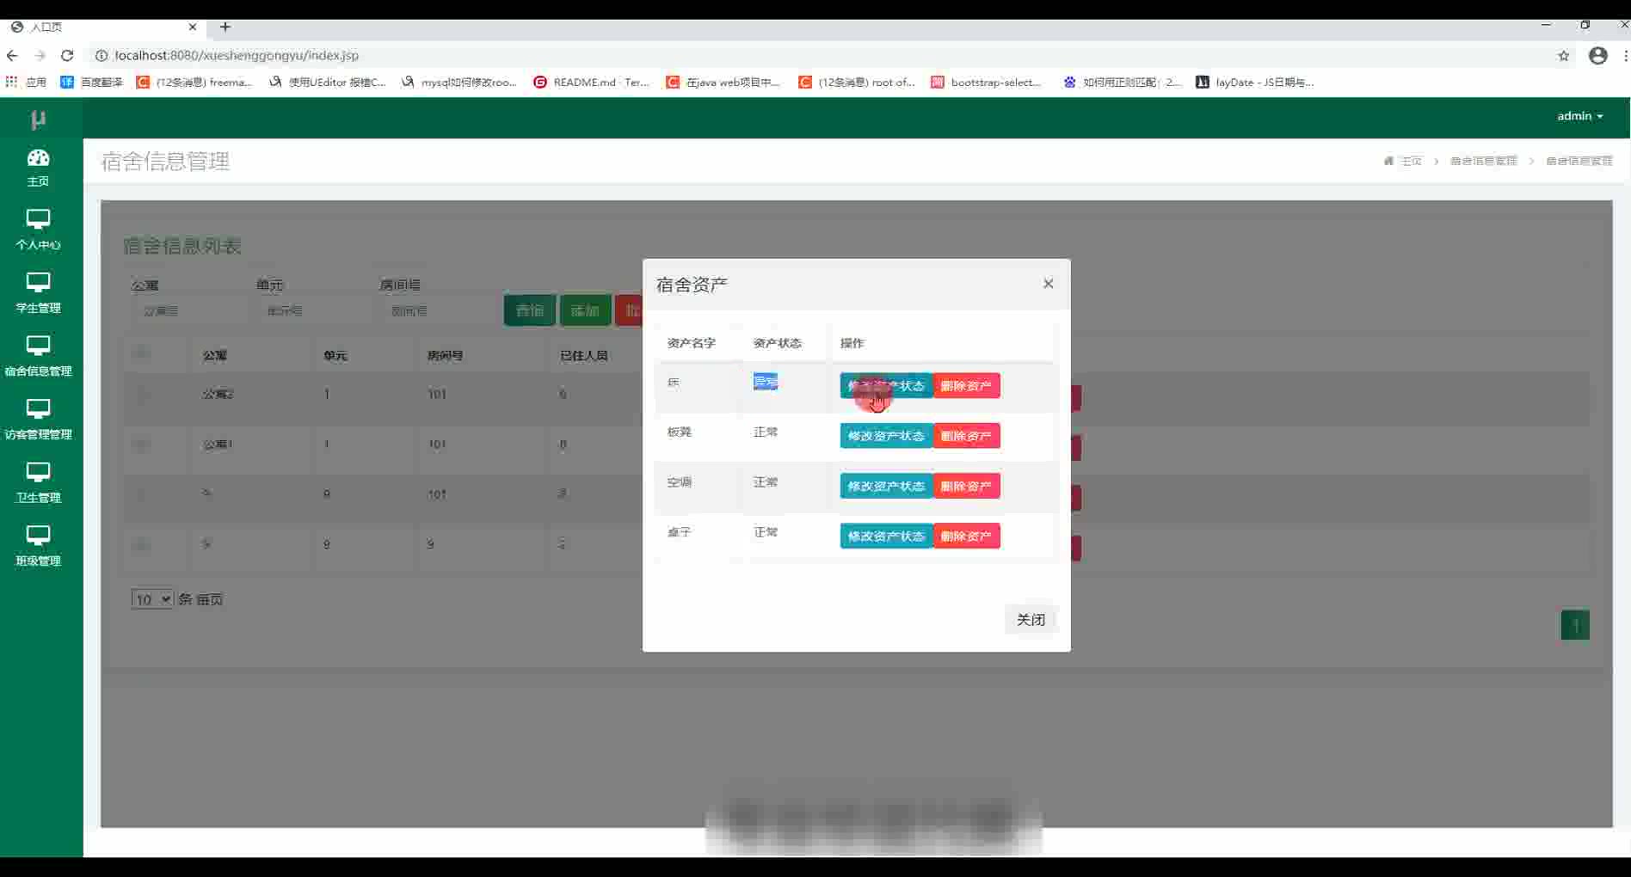Click the 已住人员 column header

[584, 355]
